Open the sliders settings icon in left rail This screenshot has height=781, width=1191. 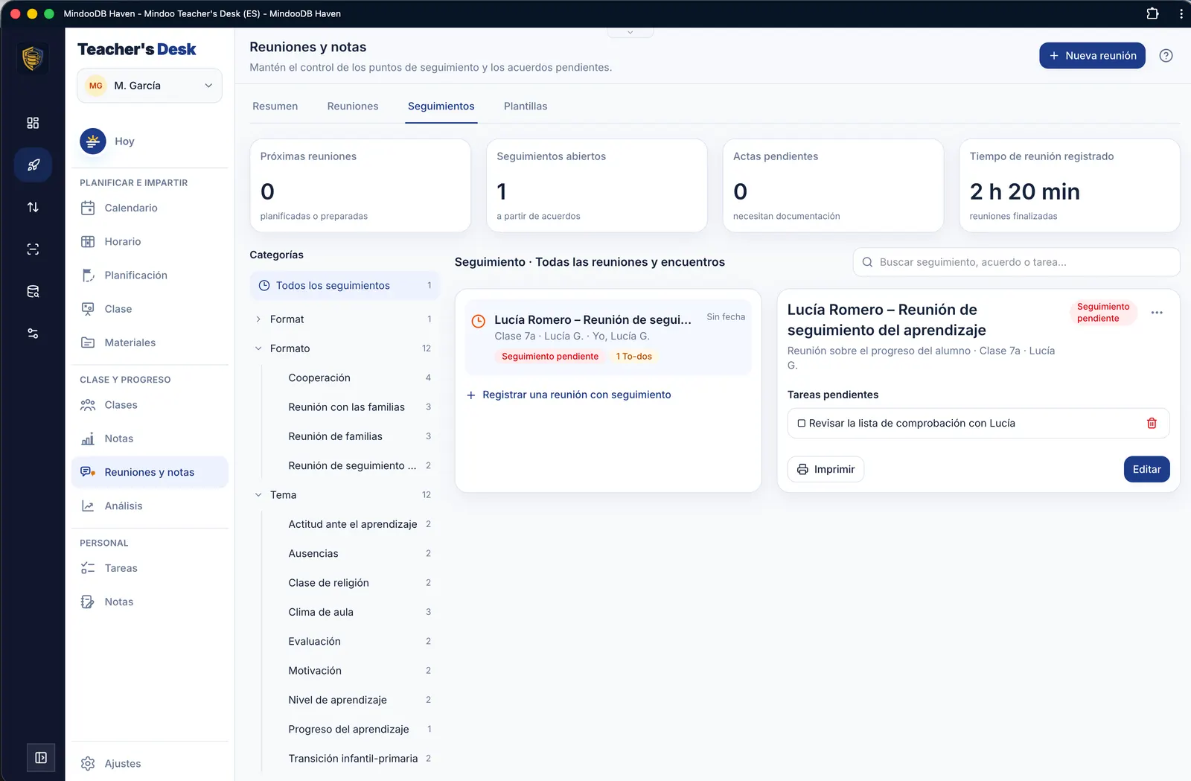tap(33, 334)
